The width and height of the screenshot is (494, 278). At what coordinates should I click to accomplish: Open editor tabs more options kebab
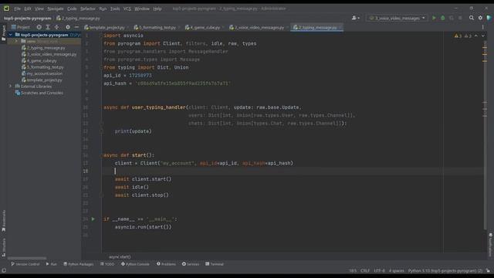[x=482, y=28]
